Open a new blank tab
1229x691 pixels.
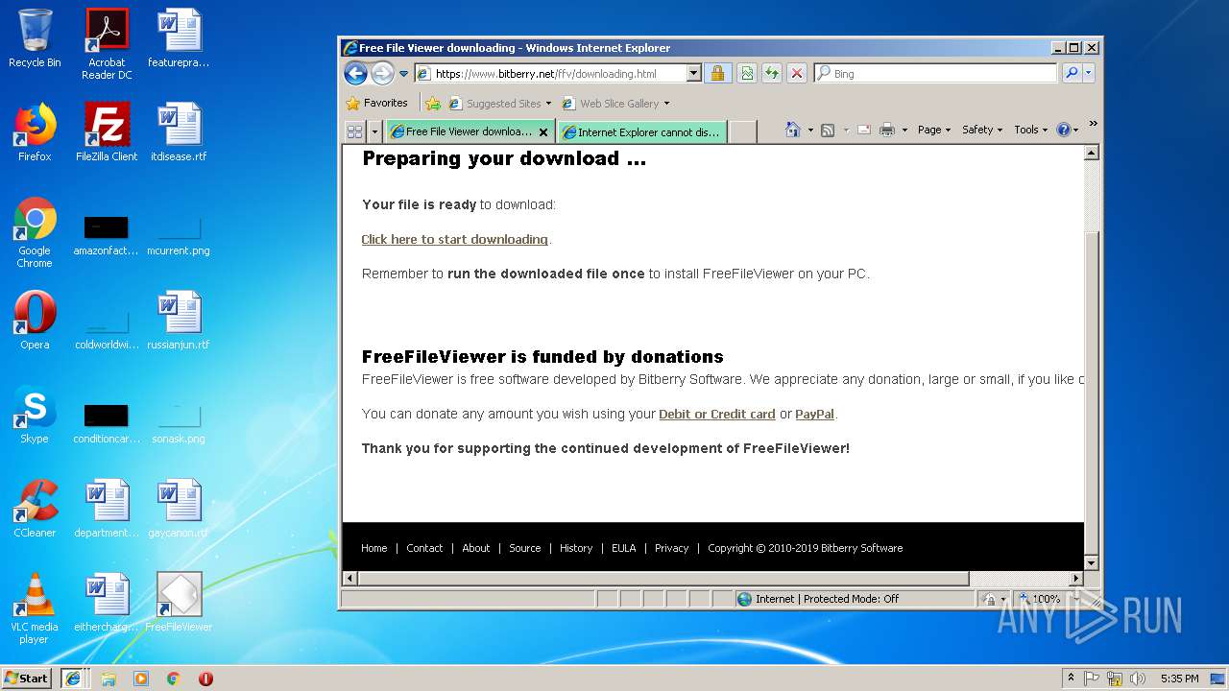[x=743, y=132]
